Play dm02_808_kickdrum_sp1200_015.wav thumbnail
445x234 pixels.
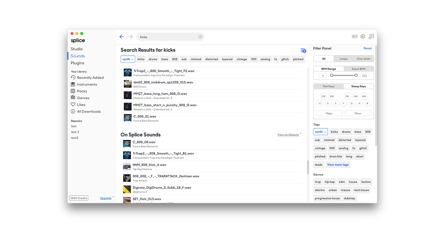click(x=128, y=84)
